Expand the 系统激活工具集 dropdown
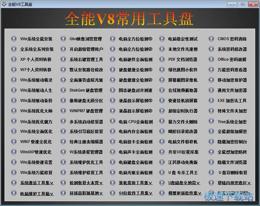 tap(37, 183)
